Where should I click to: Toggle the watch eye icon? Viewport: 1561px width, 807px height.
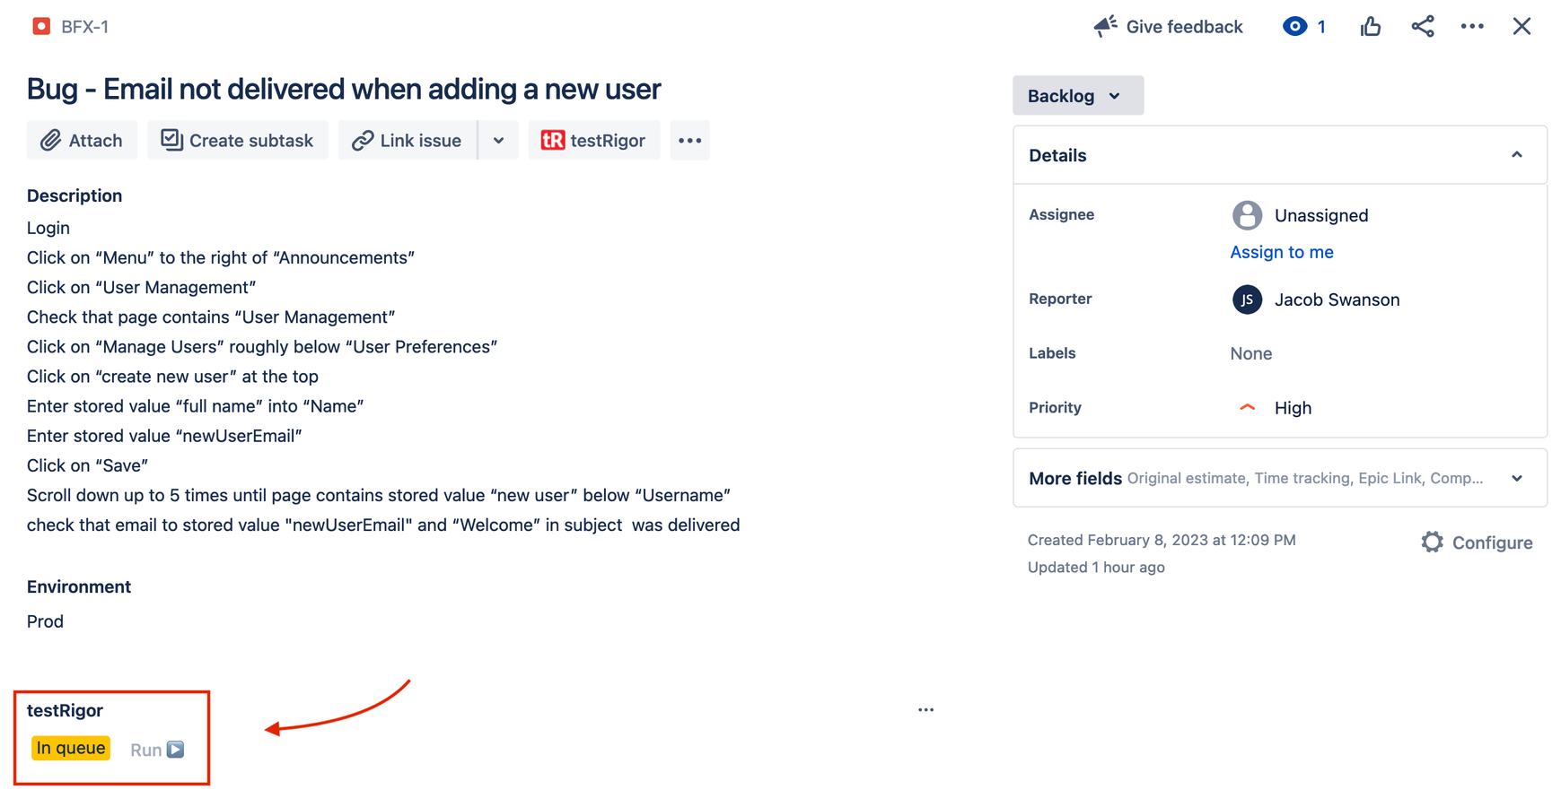1294,26
